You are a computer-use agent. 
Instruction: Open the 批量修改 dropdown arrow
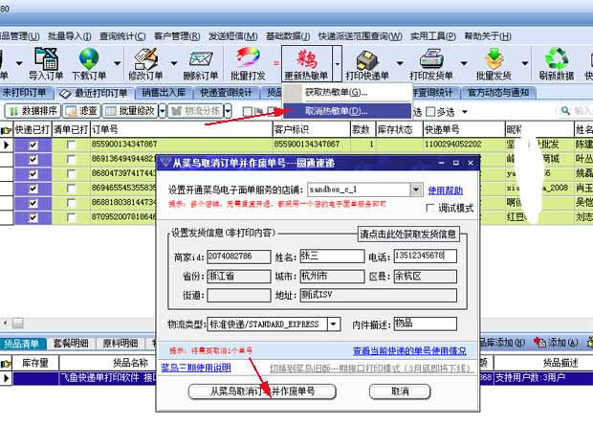pos(163,111)
